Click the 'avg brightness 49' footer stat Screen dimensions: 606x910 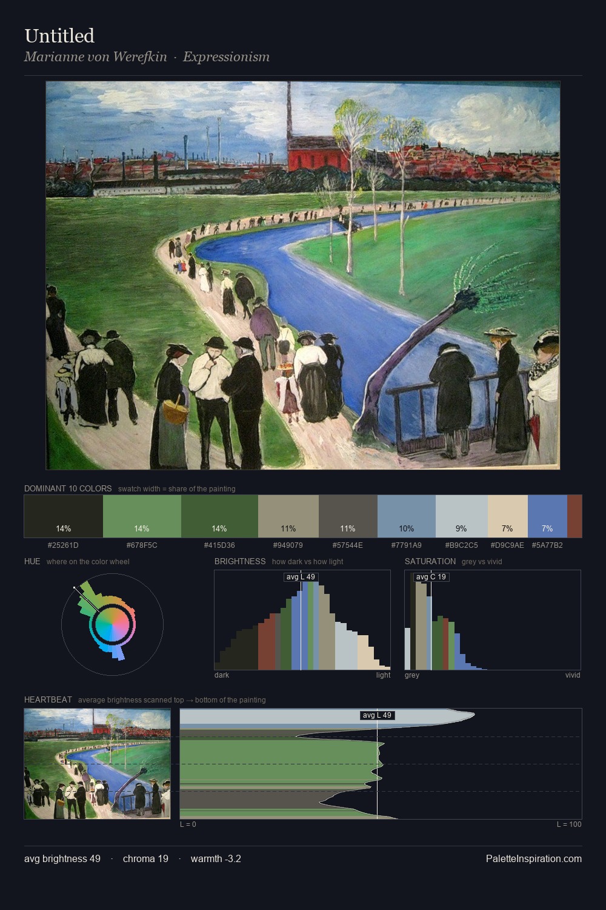pyautogui.click(x=62, y=858)
